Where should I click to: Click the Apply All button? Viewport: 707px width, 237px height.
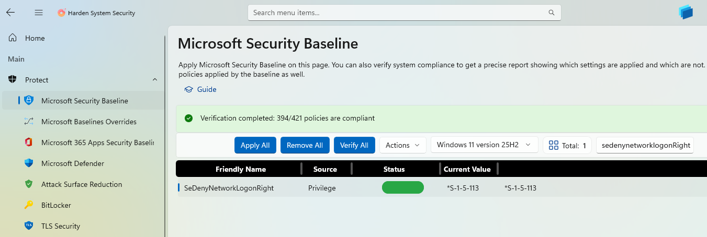tap(255, 145)
